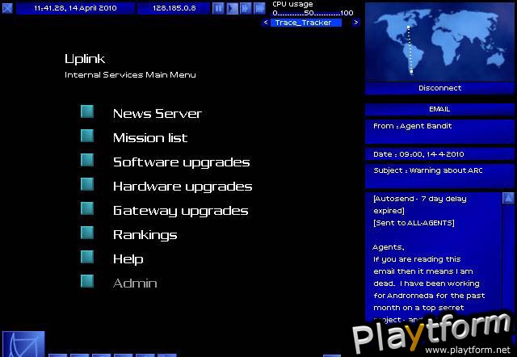Set game speed to normal play
517x357 pixels.
coord(232,8)
